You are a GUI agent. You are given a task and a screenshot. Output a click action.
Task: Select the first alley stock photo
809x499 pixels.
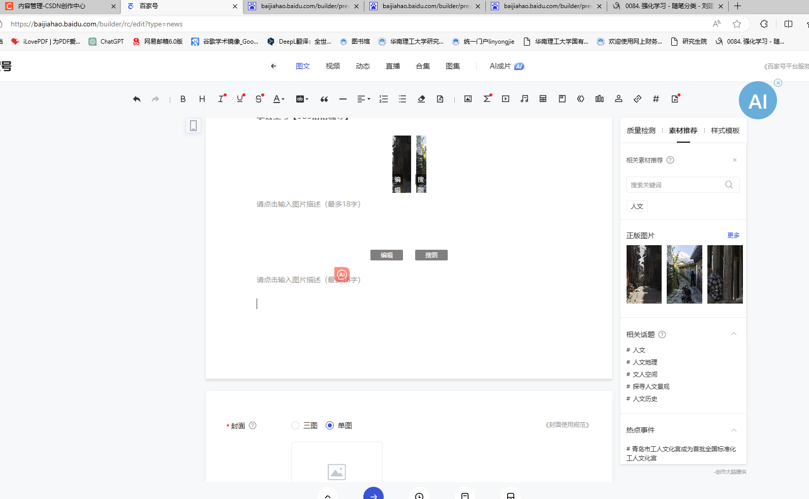click(644, 274)
